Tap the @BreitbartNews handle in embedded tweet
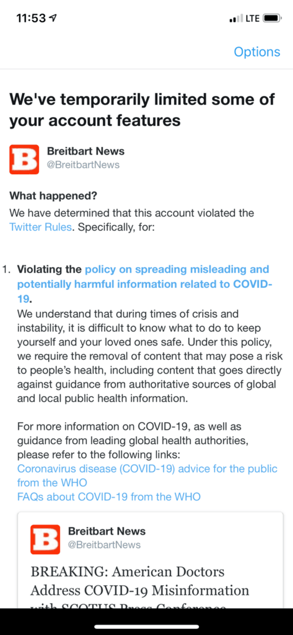293x635 pixels. pyautogui.click(x=104, y=545)
